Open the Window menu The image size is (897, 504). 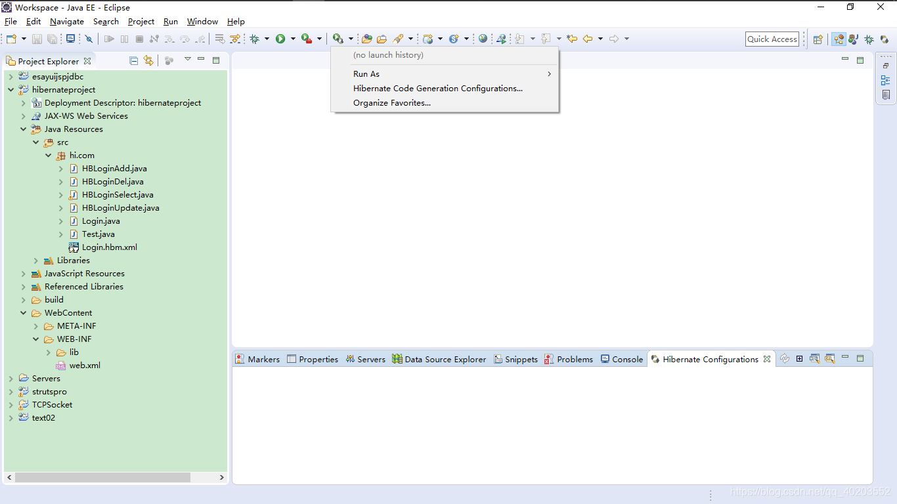202,22
